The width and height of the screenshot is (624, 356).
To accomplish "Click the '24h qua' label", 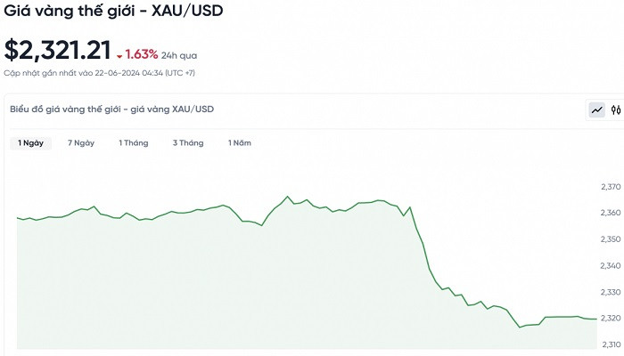I will coord(178,55).
